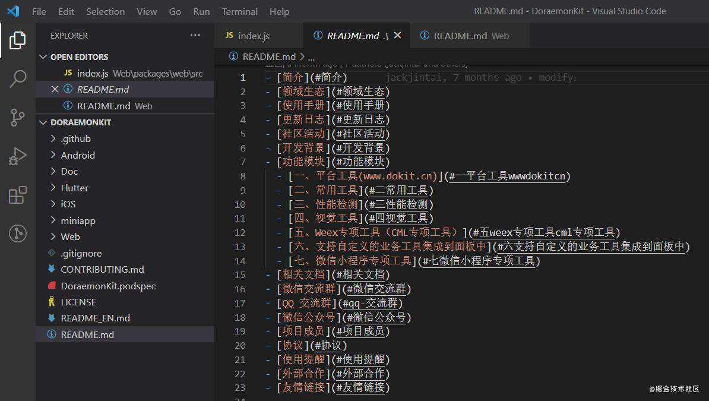The height and width of the screenshot is (401, 709).
Task: Open the Help menu
Action: [x=279, y=11]
